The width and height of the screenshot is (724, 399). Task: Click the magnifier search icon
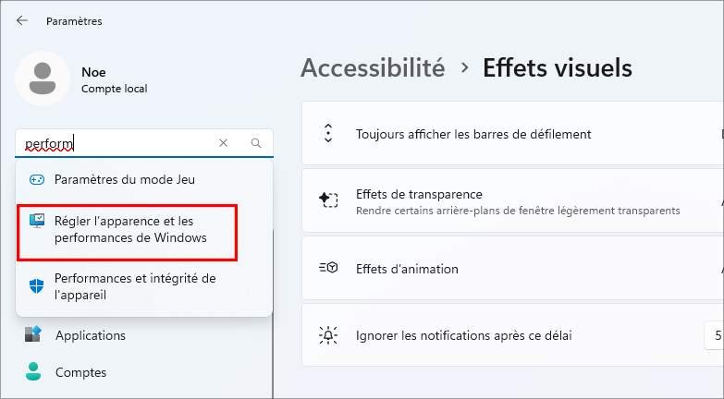click(x=256, y=143)
